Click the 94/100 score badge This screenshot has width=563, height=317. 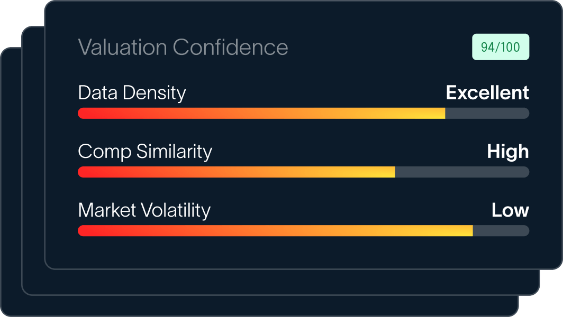(x=500, y=48)
